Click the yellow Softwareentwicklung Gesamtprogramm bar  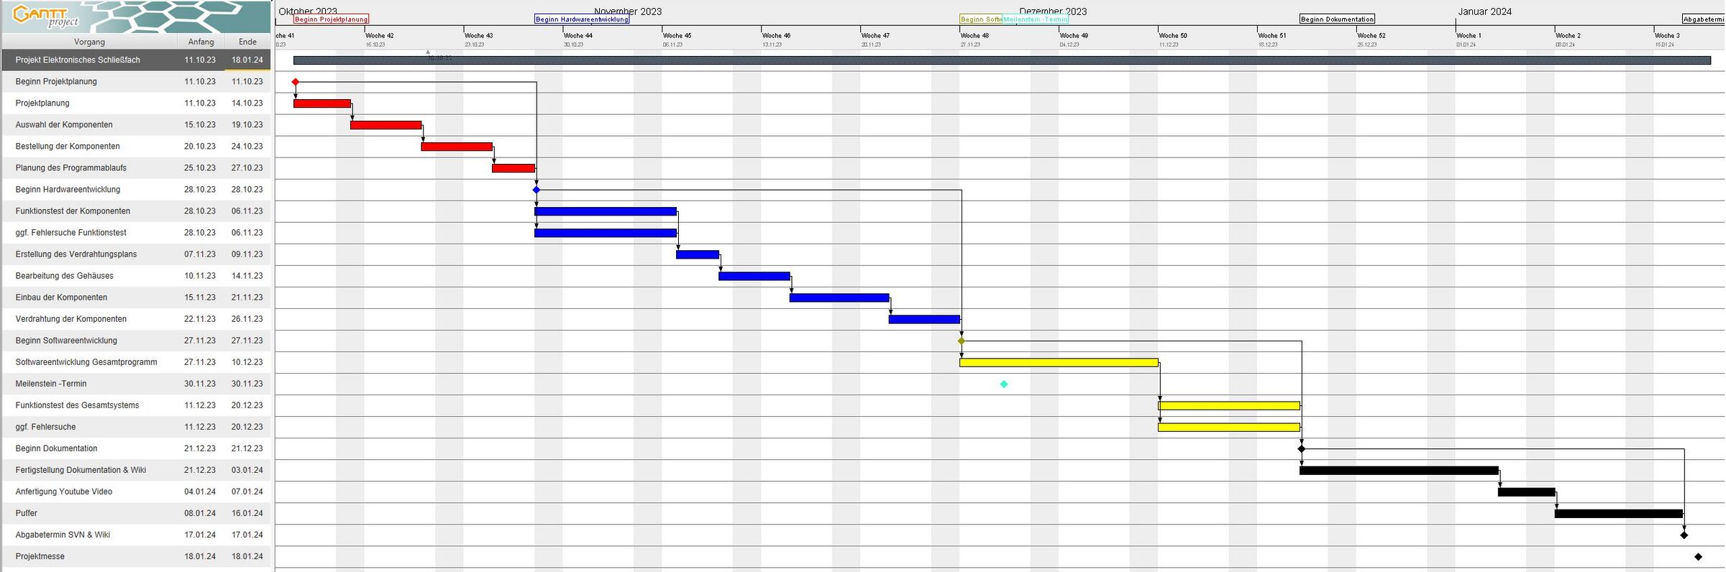[1059, 363]
